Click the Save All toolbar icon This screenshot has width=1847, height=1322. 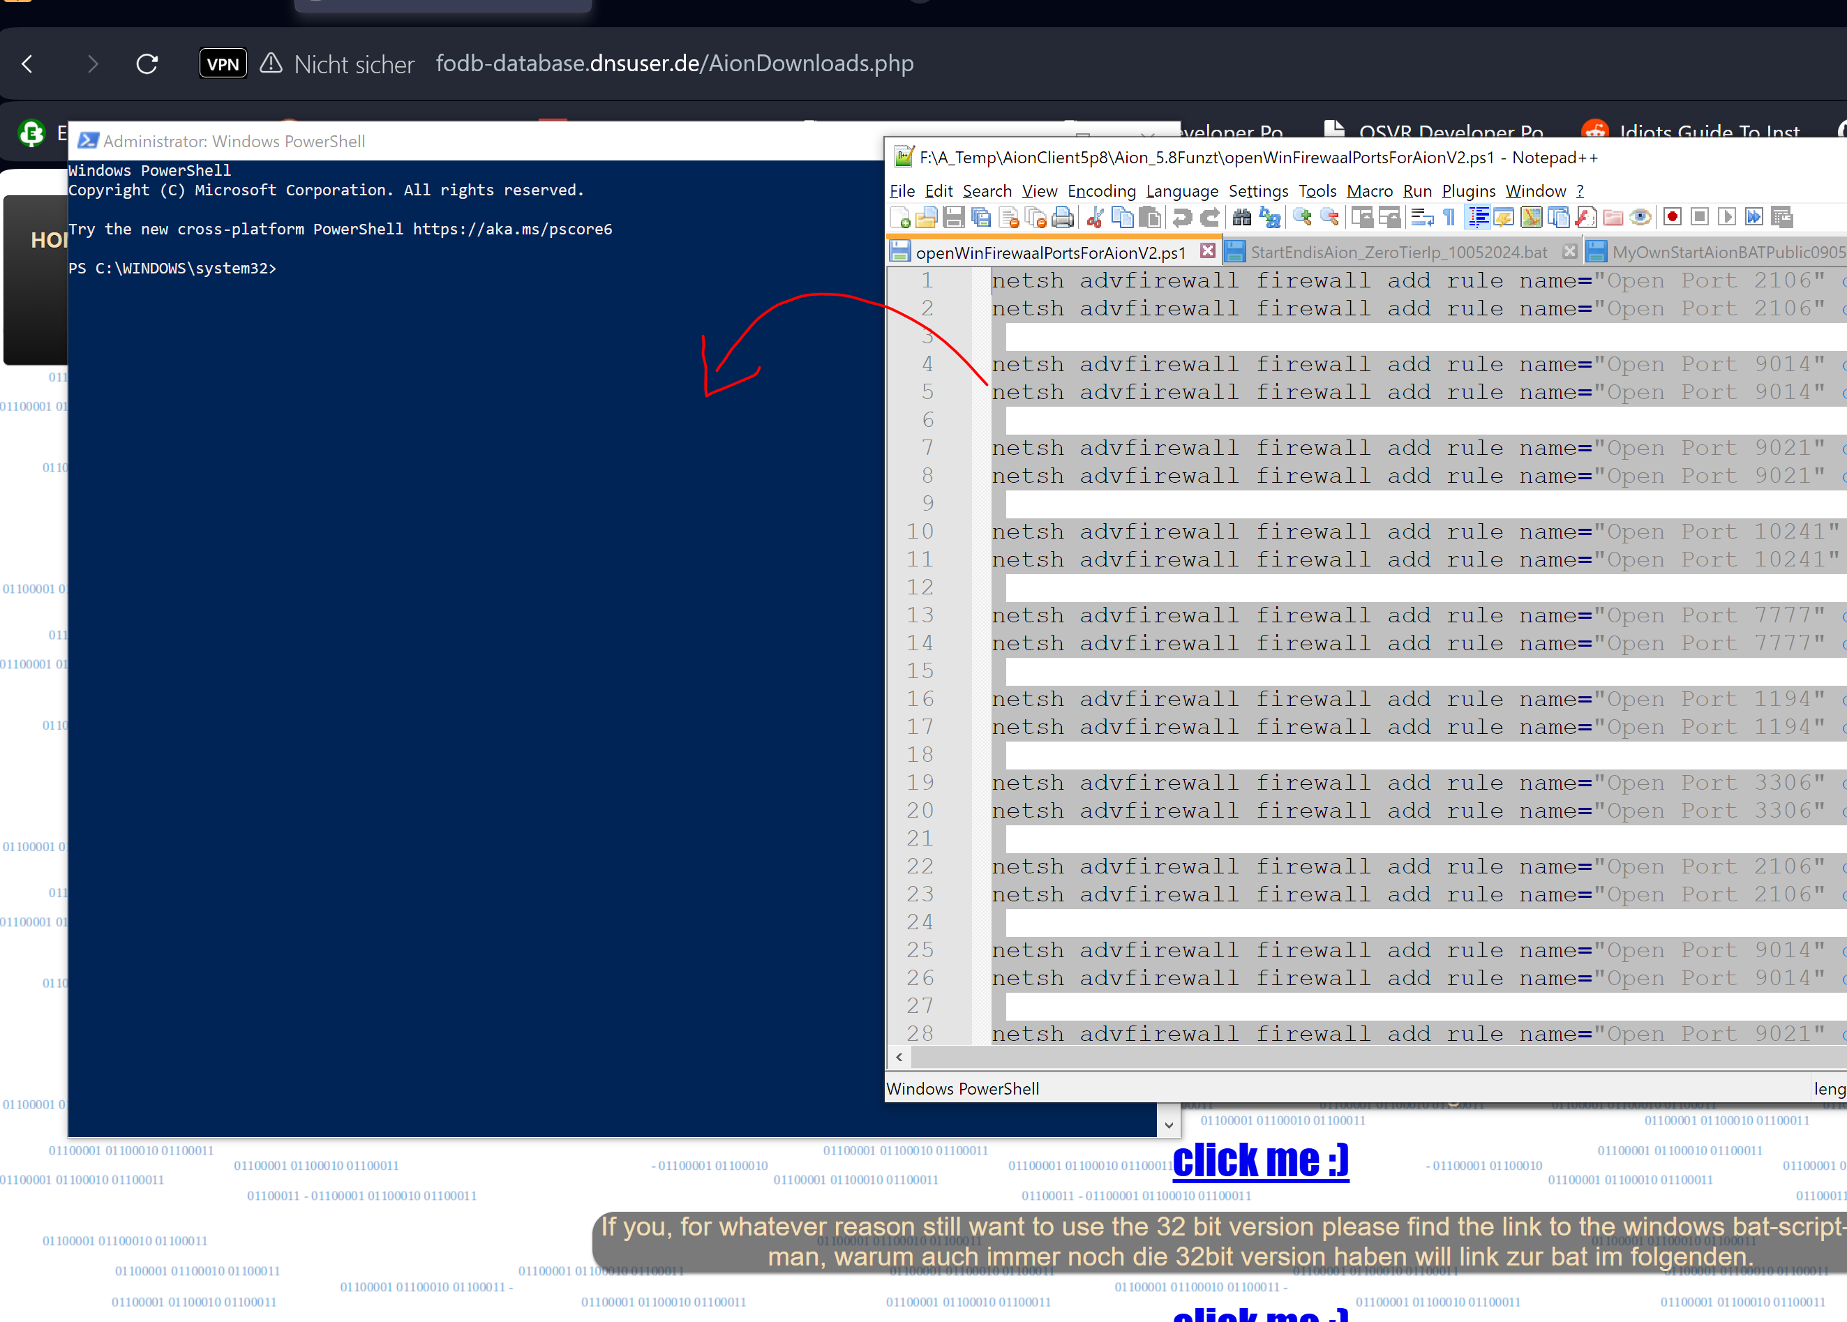tap(982, 218)
